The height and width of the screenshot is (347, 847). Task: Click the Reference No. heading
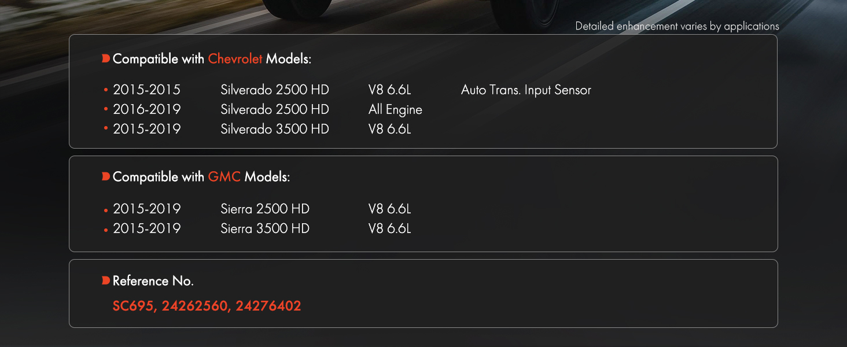click(x=153, y=281)
